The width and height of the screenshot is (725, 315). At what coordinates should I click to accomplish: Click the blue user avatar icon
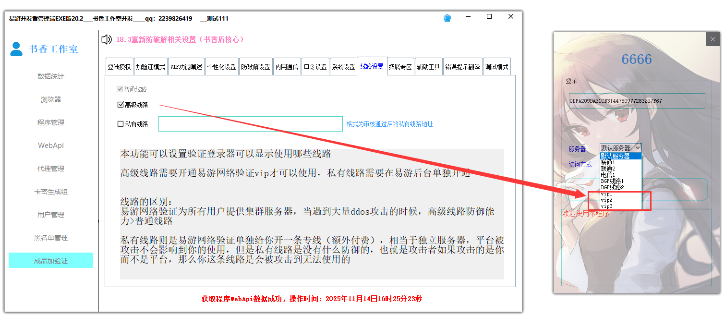16,48
